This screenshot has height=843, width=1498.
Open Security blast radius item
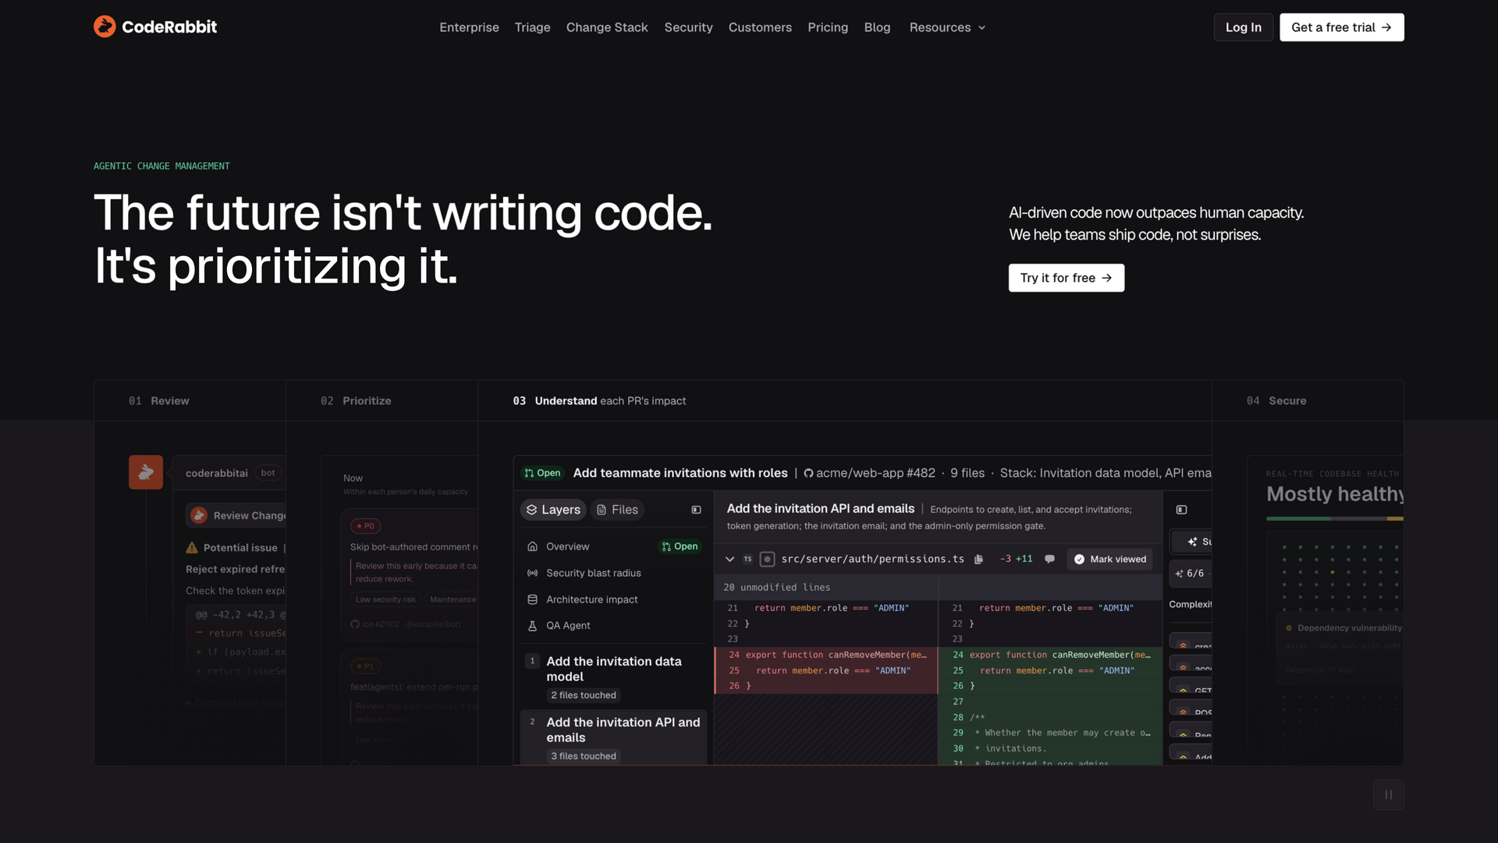[x=613, y=573]
